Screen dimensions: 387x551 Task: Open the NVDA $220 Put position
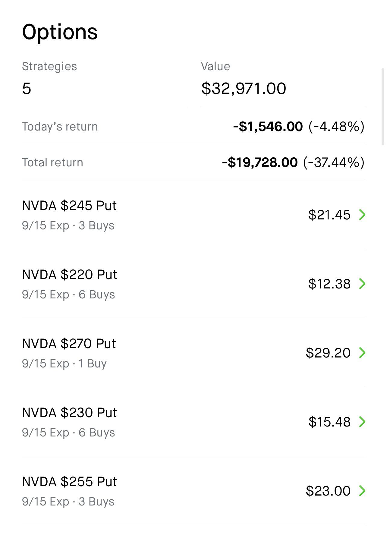coord(69,275)
